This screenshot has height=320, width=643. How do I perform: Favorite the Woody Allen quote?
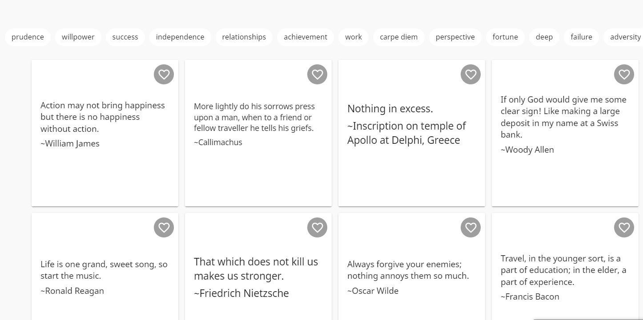point(624,74)
